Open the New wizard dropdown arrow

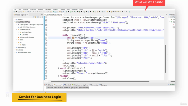17,12
